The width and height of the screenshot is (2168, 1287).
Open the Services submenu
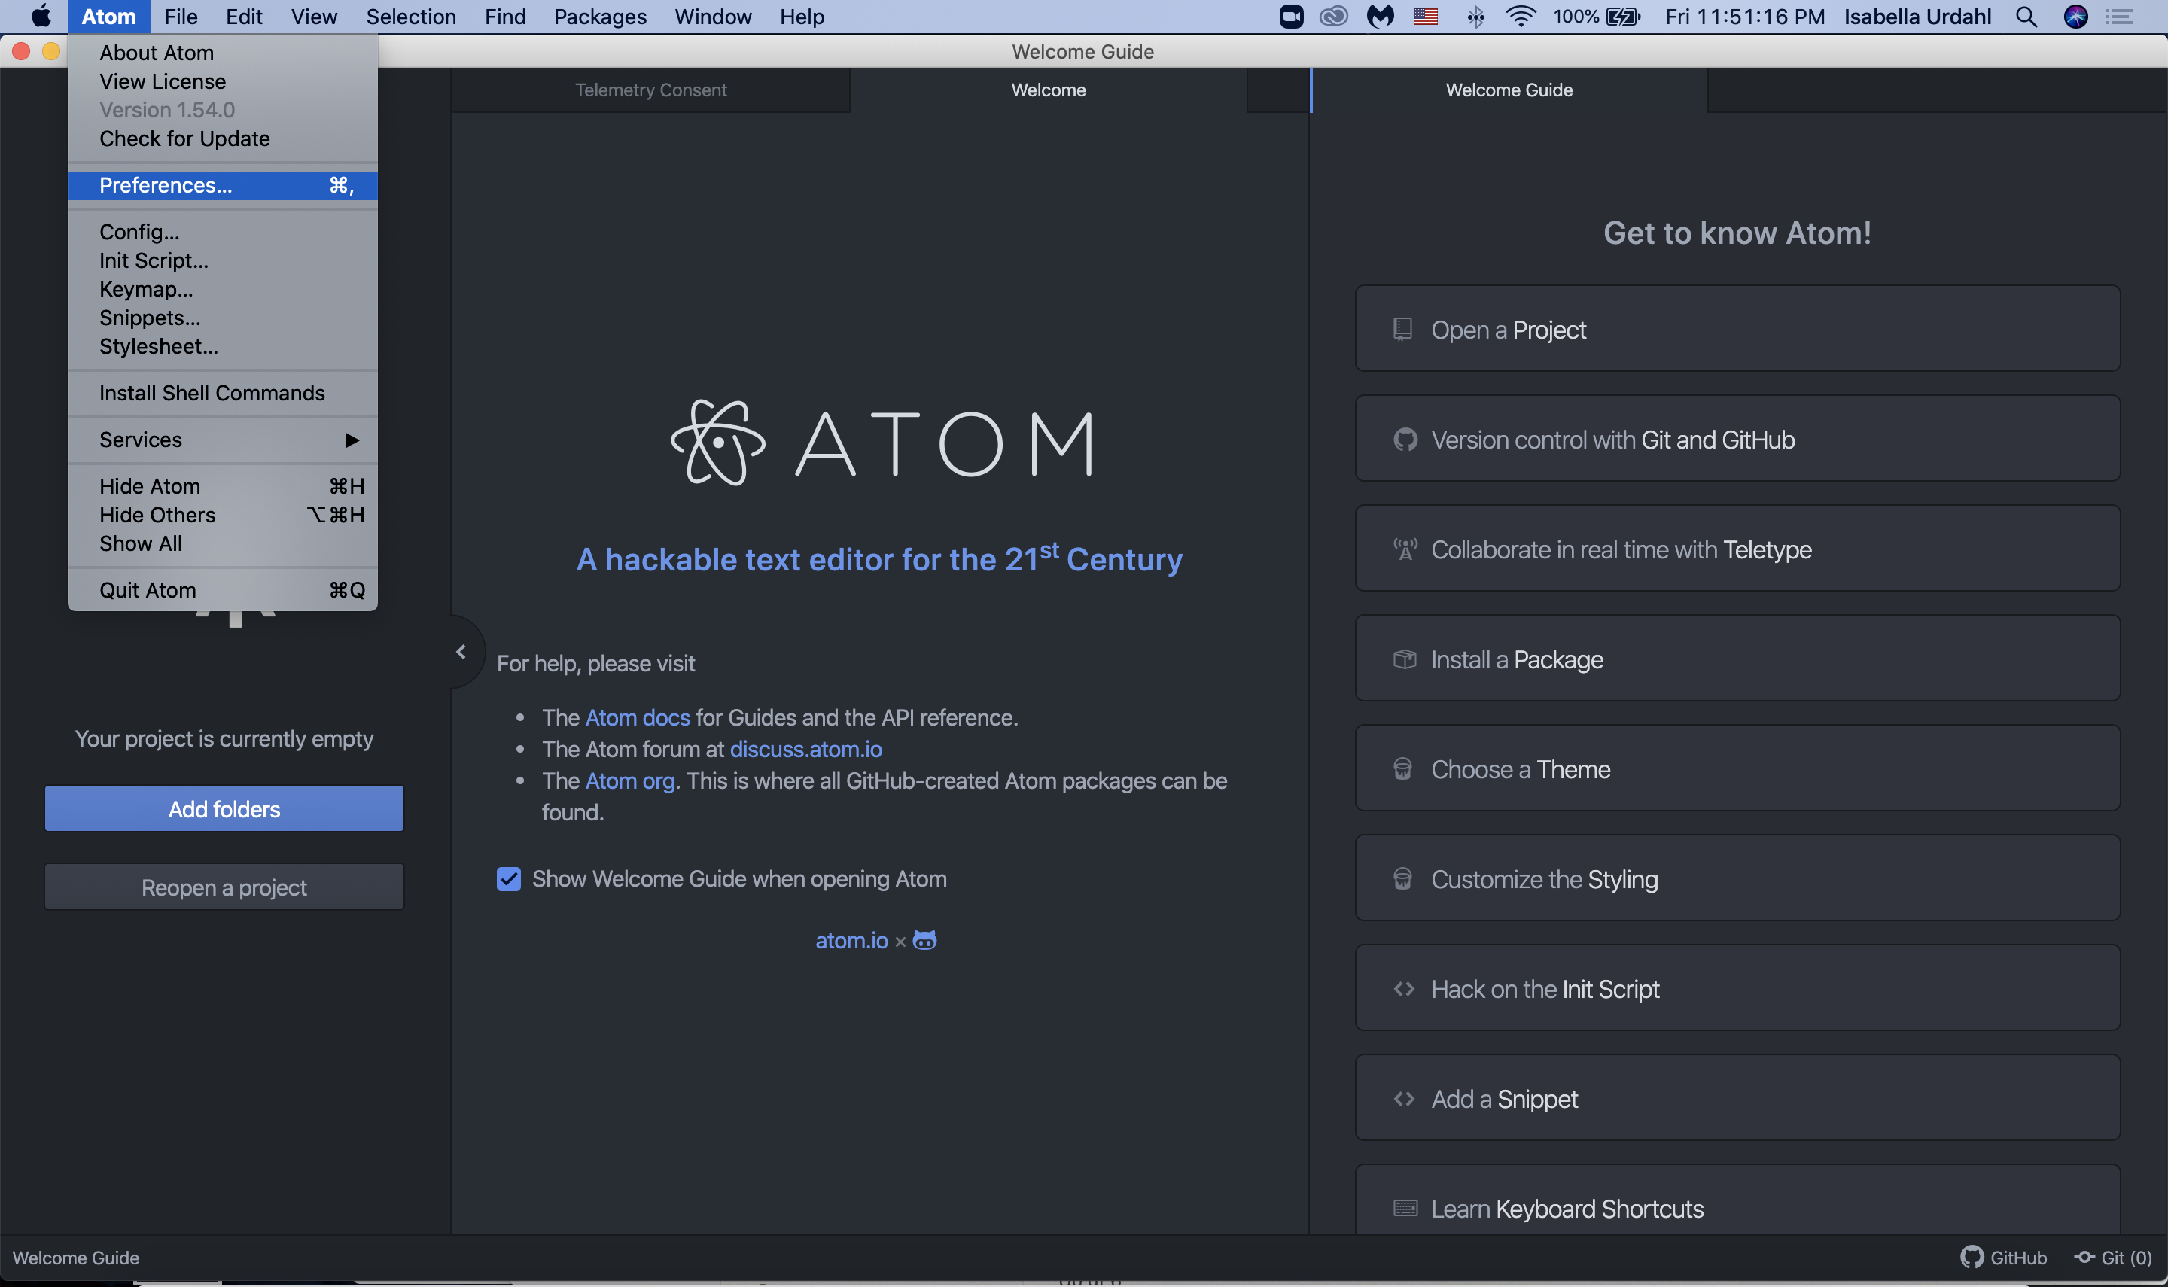(223, 440)
